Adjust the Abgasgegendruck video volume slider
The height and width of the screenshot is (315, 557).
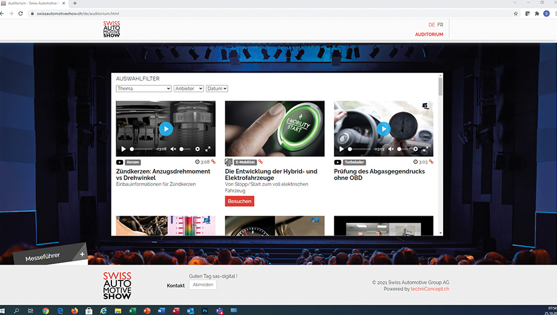pos(403,149)
